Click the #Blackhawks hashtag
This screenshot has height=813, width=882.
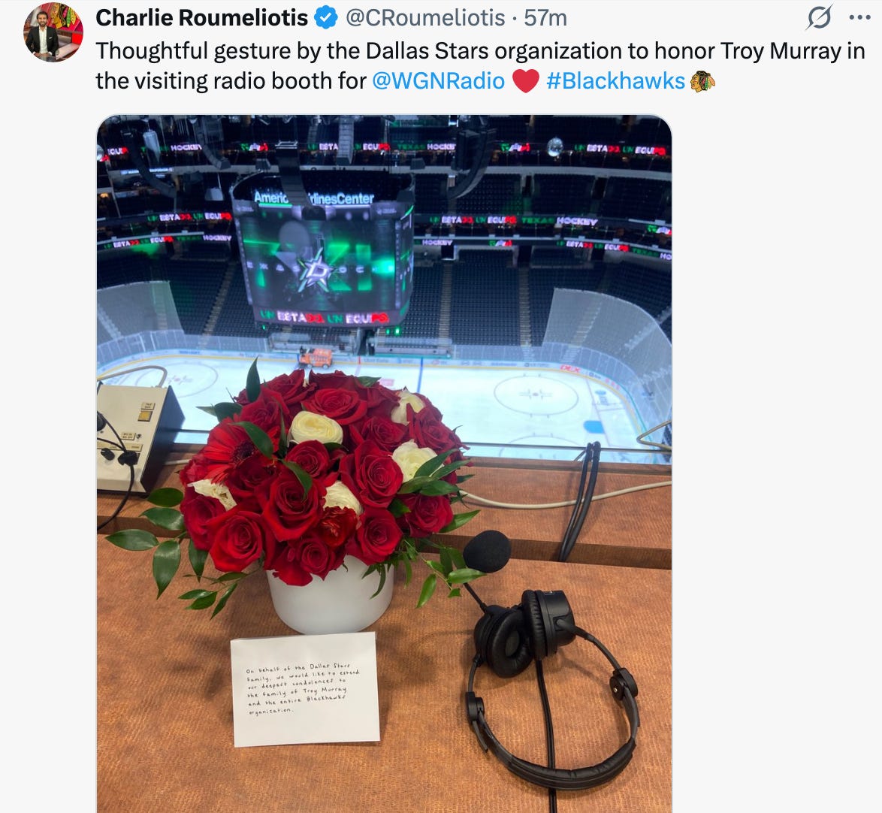[616, 81]
